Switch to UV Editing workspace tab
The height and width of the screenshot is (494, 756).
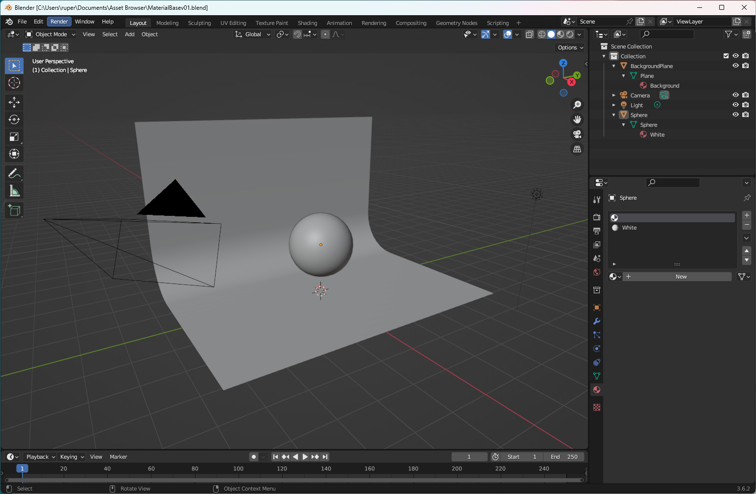pyautogui.click(x=233, y=23)
